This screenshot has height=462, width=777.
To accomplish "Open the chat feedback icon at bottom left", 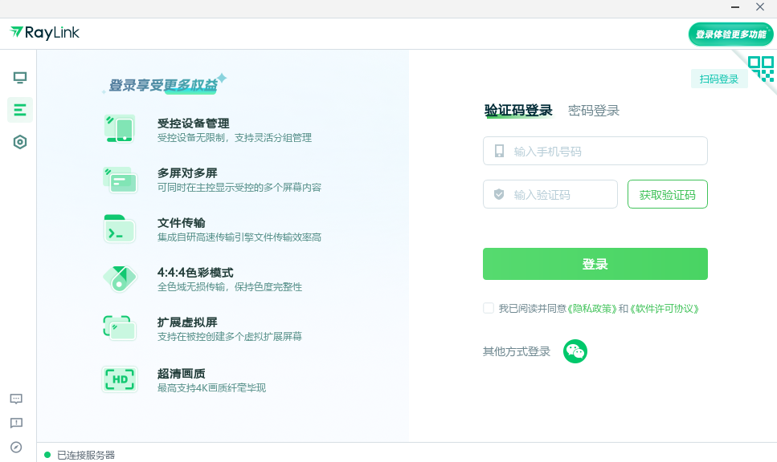I will coord(16,399).
